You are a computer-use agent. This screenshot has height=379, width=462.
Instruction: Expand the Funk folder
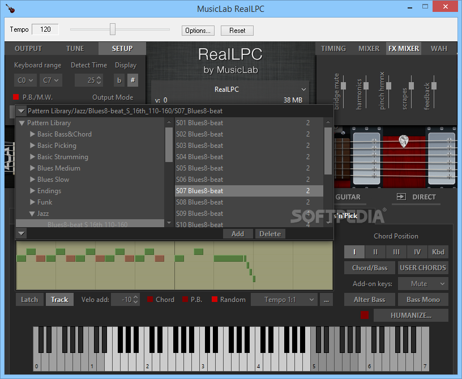[32, 202]
